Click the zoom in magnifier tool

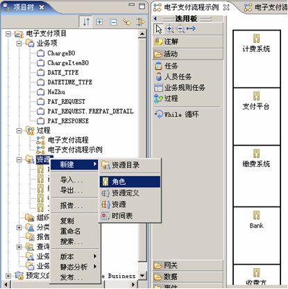[x=170, y=29]
